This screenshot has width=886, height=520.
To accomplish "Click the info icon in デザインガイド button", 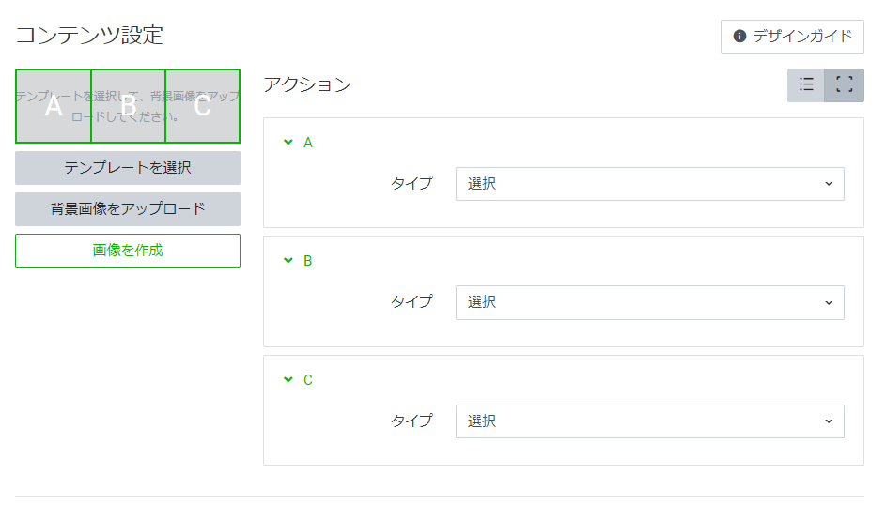I will click(739, 36).
